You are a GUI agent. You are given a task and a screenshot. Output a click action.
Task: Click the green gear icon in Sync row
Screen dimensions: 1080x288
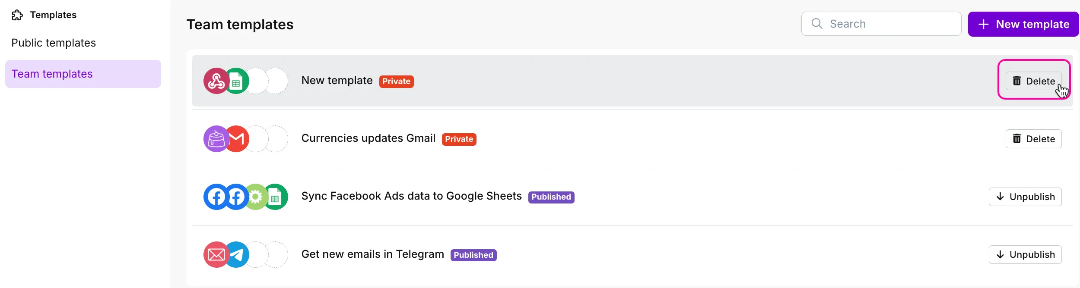coord(256,197)
